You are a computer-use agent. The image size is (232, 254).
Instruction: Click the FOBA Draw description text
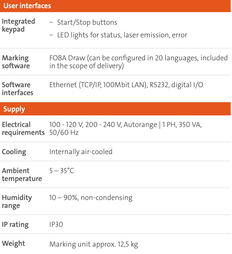(x=139, y=62)
